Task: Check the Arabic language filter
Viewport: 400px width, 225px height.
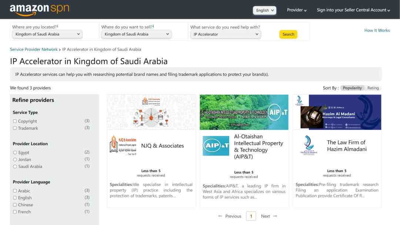Action: 15,191
